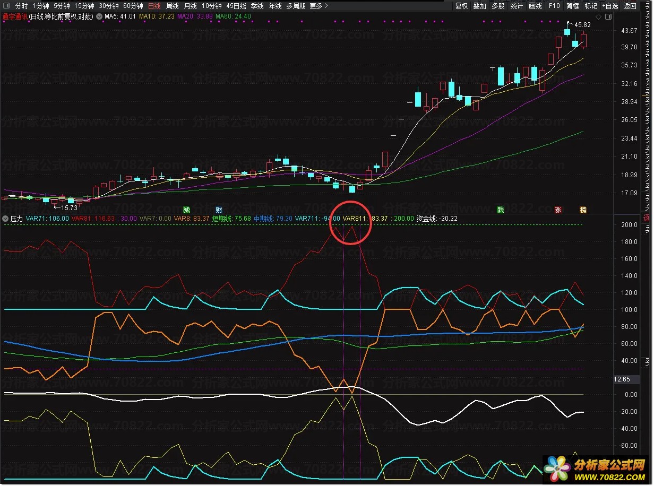654x486 pixels.
Task: Click the VAR81: 116.63 readout
Action: coord(93,219)
